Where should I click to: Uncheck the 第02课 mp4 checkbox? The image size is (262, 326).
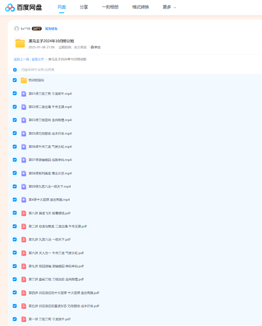pyautogui.click(x=15, y=107)
